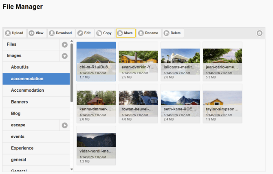Expand the Files folder arrow
Image resolution: width=273 pixels, height=174 pixels.
point(65,44)
